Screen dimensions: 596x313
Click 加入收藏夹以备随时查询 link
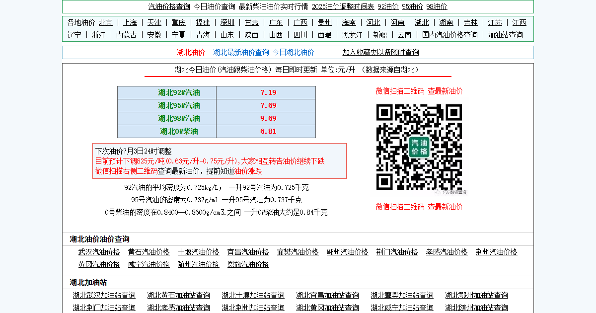[x=380, y=52]
